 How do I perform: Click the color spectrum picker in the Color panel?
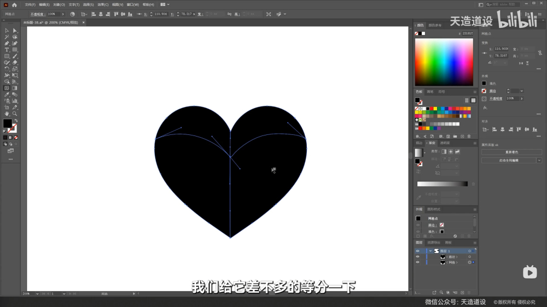pyautogui.click(x=444, y=62)
